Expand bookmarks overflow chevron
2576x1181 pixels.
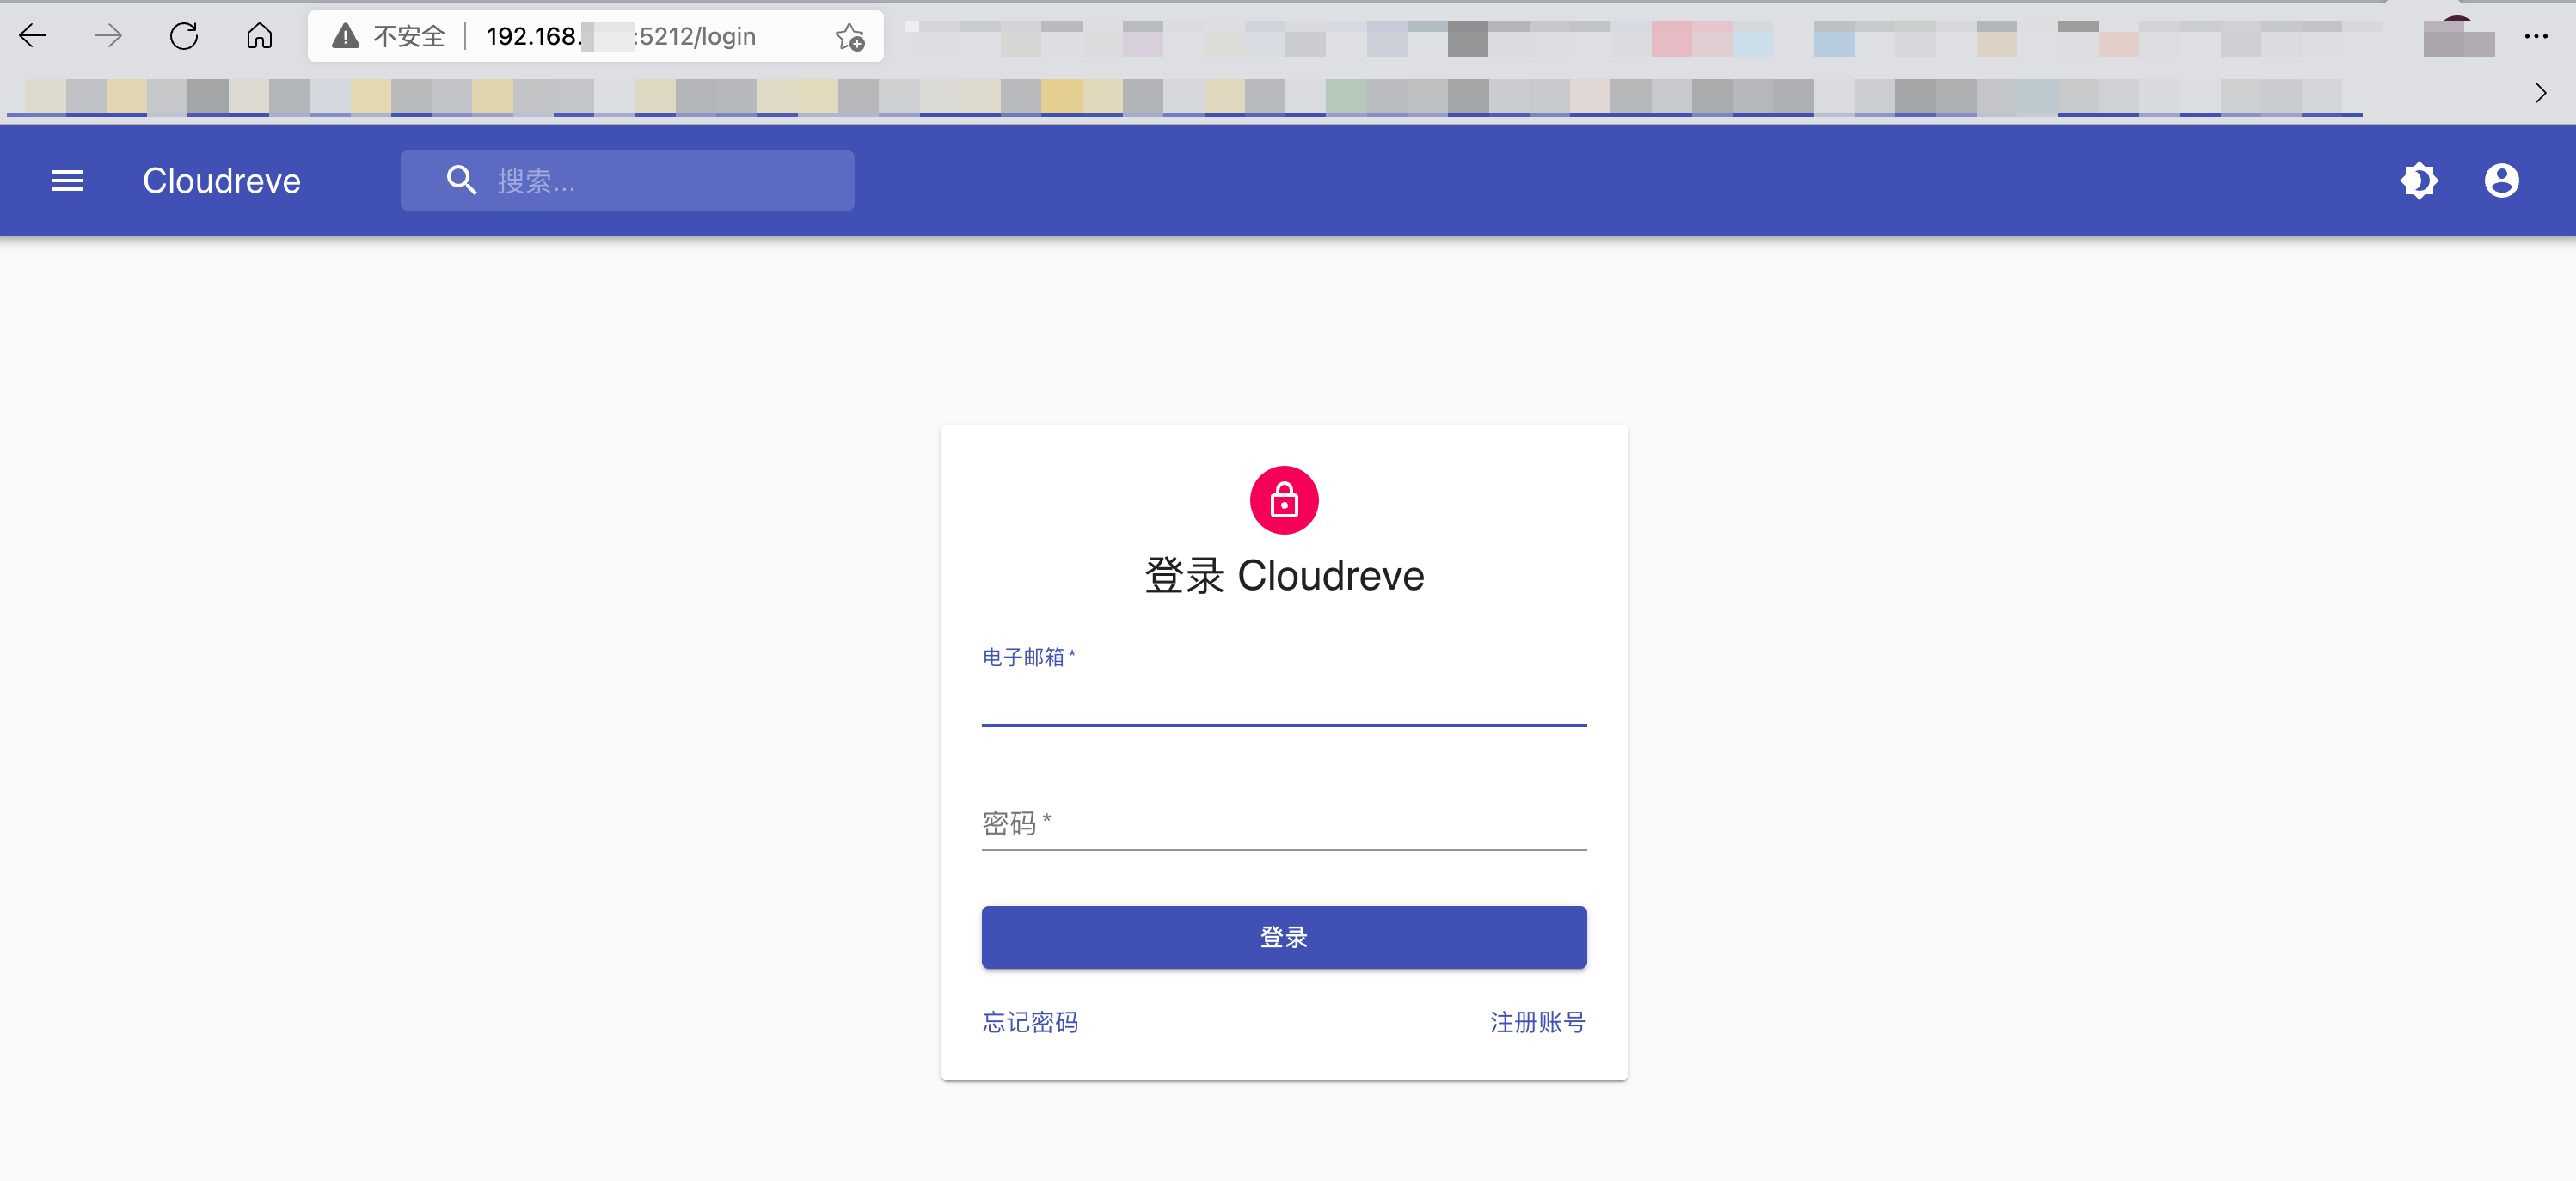(2541, 93)
